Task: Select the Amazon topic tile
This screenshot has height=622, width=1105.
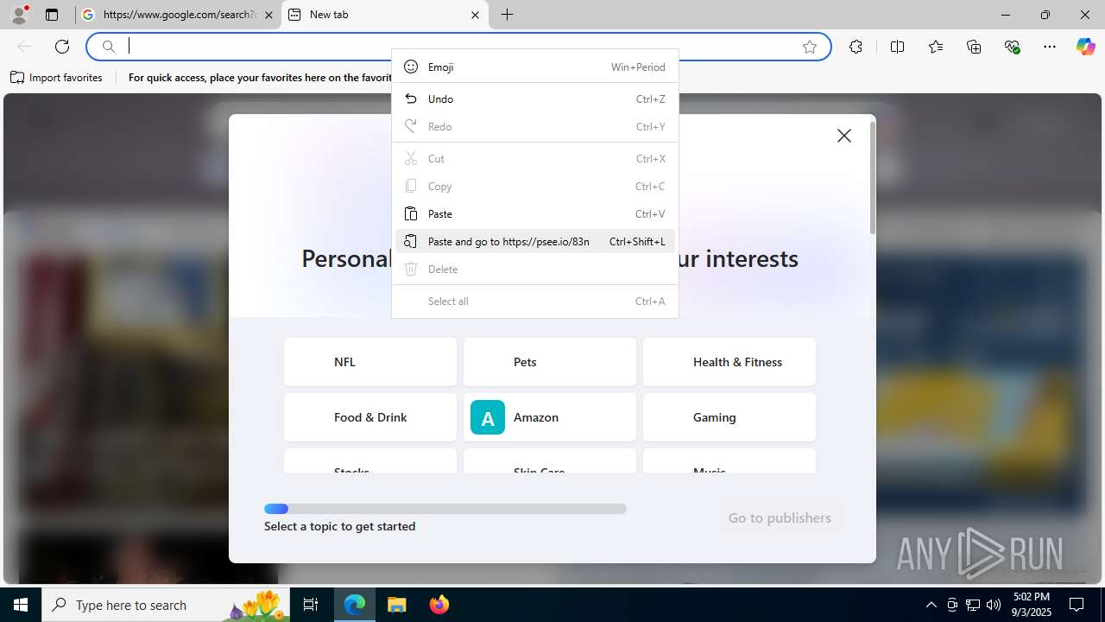Action: (550, 417)
